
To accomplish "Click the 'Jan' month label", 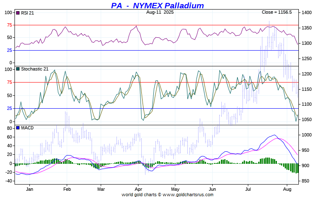I will [29, 189].
